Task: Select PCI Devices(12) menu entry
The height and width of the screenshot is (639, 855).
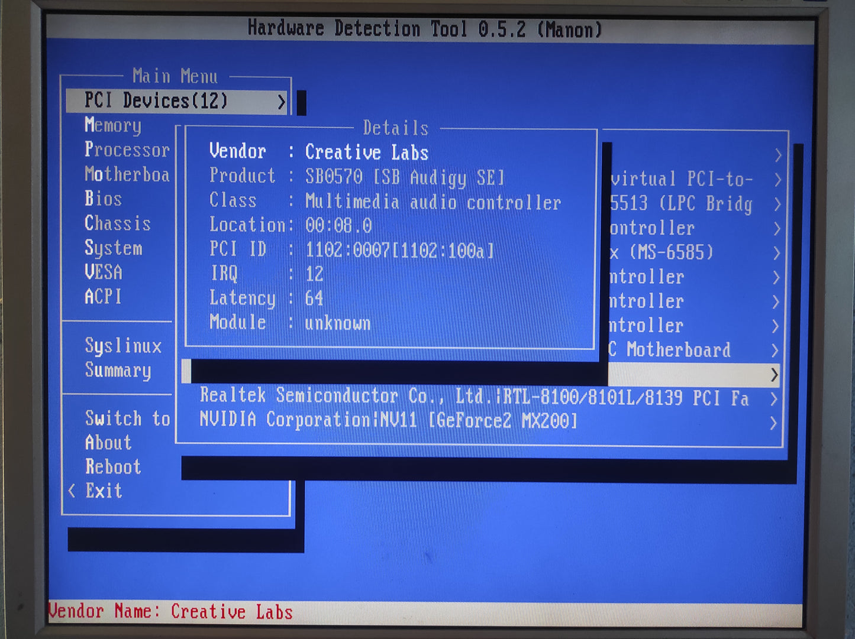Action: click(x=156, y=101)
